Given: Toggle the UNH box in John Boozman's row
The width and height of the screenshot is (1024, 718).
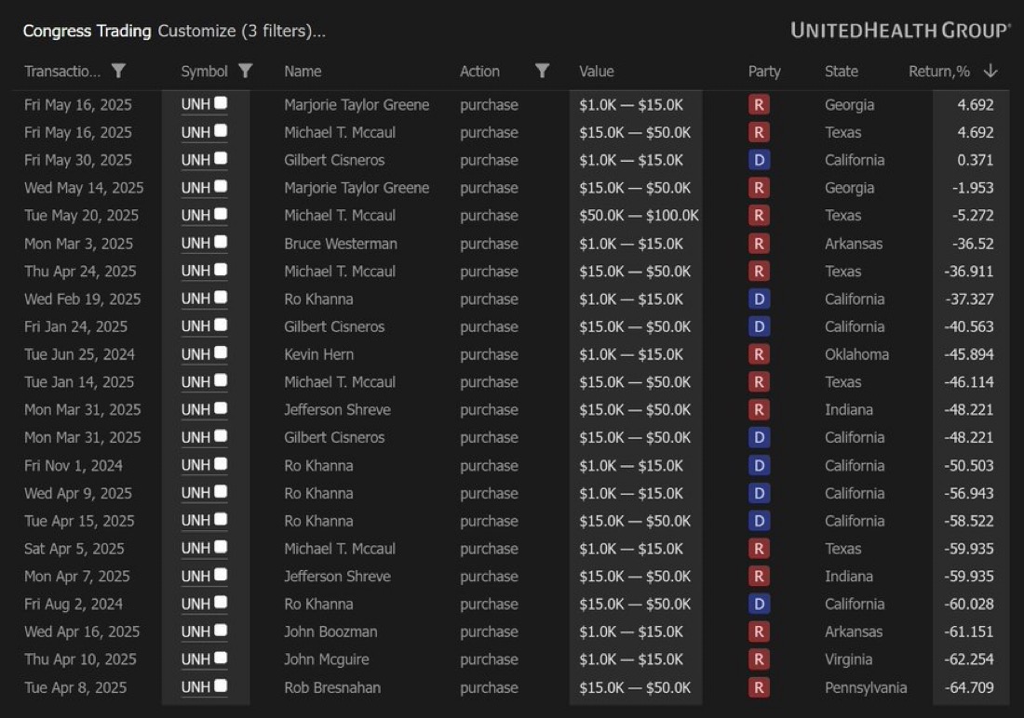Looking at the screenshot, I should [x=221, y=631].
